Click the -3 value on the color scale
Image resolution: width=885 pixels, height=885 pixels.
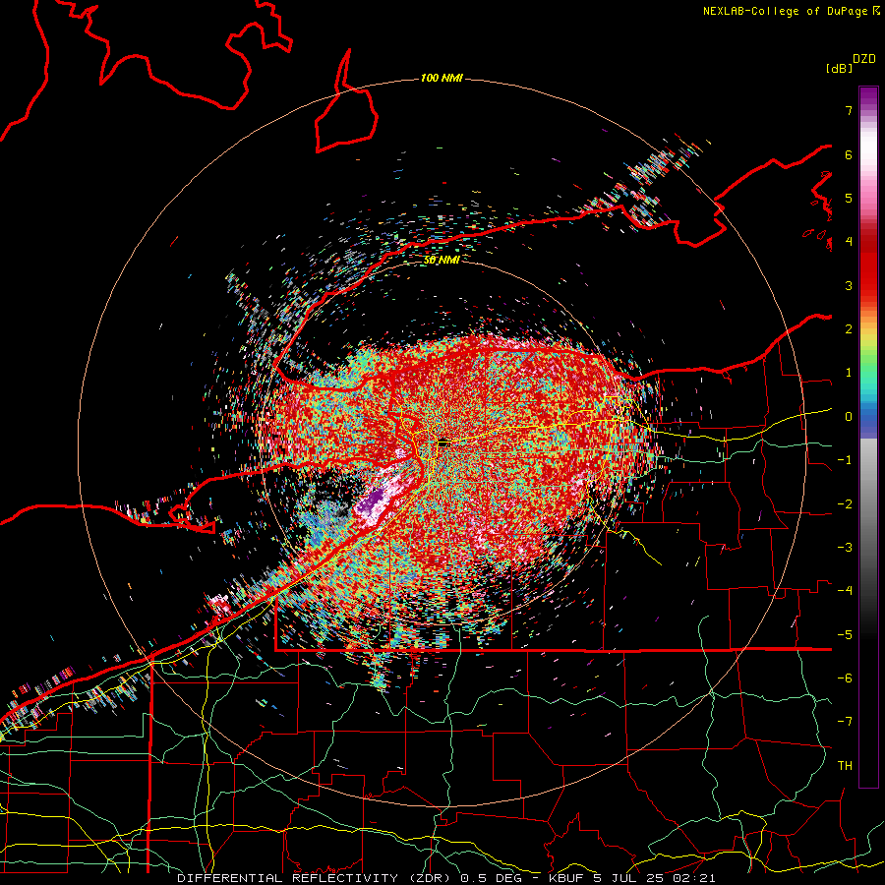pyautogui.click(x=845, y=548)
